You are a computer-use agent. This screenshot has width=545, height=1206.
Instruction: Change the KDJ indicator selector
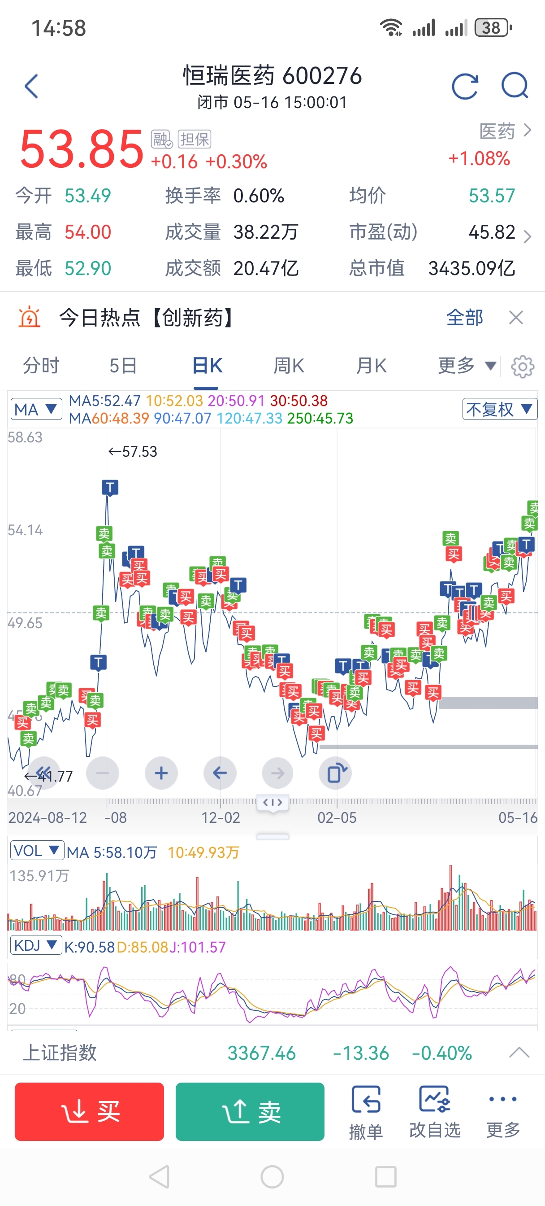click(36, 945)
